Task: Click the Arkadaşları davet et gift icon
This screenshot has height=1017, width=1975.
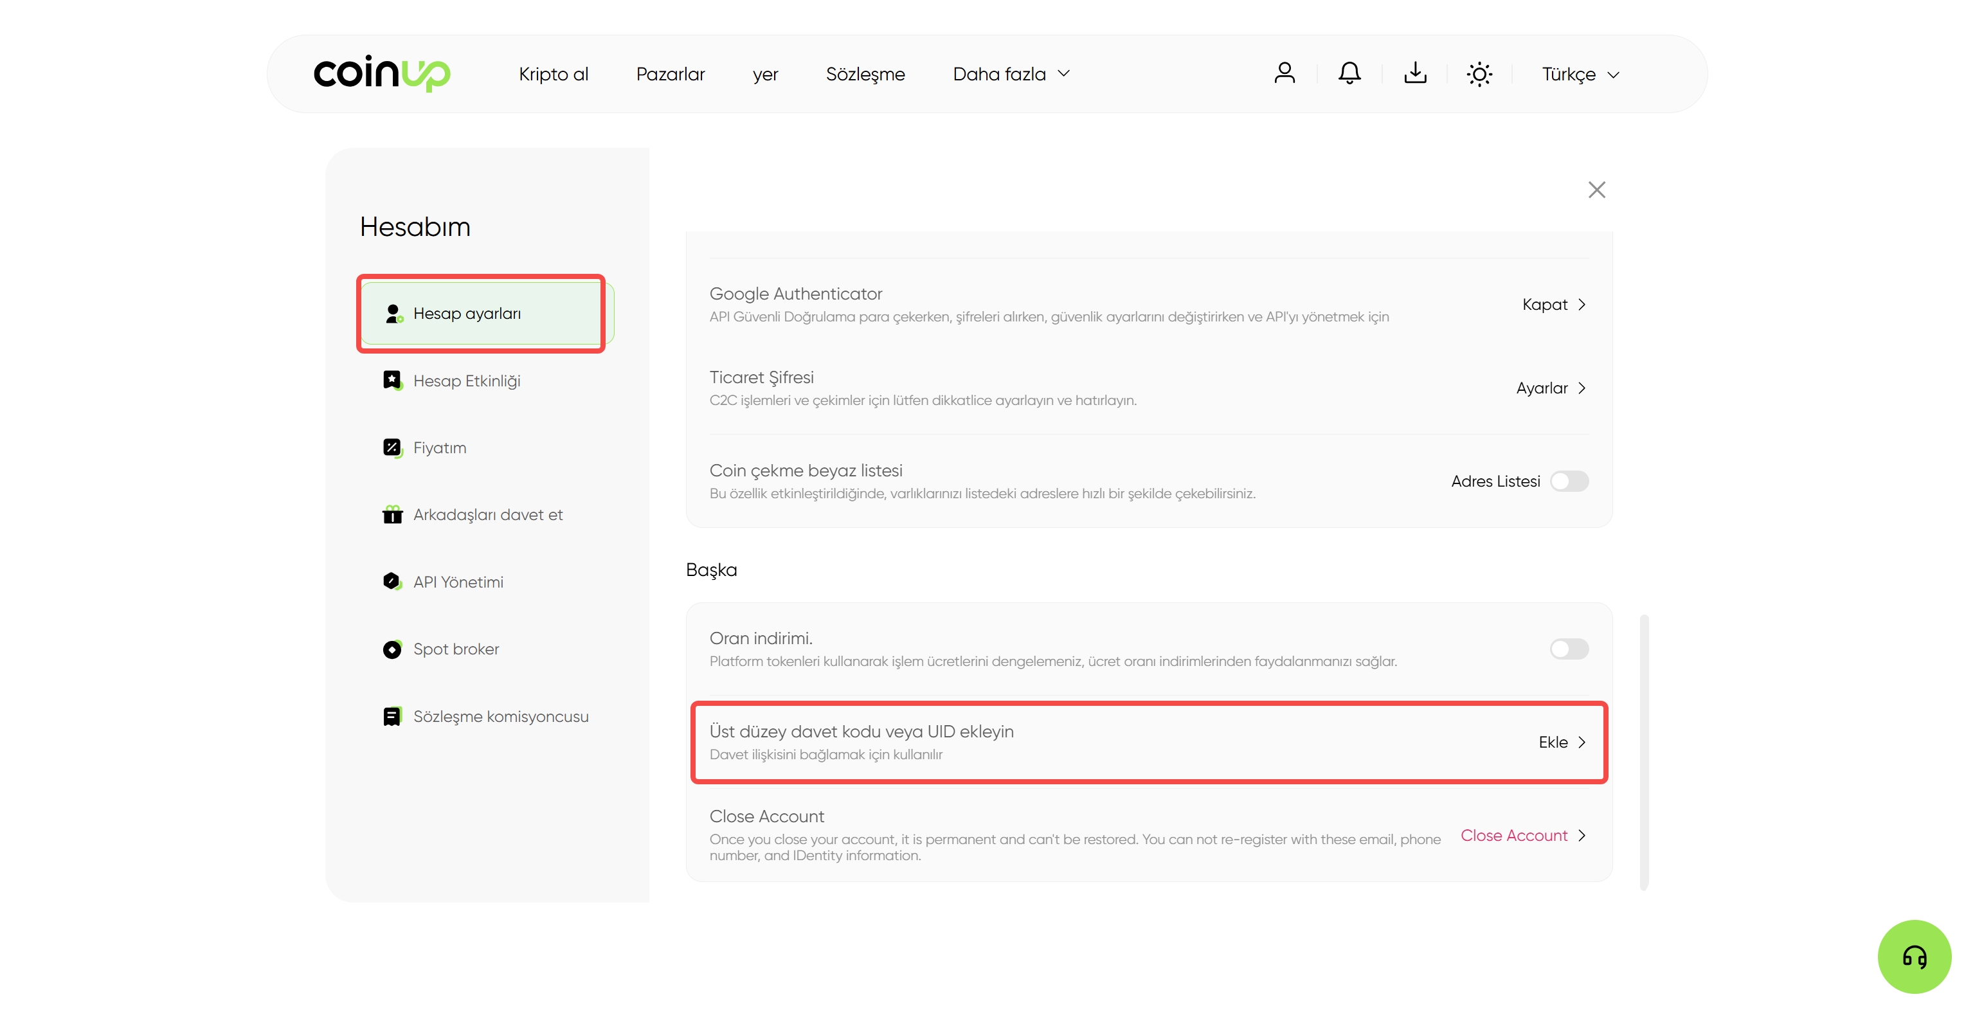Action: click(393, 514)
